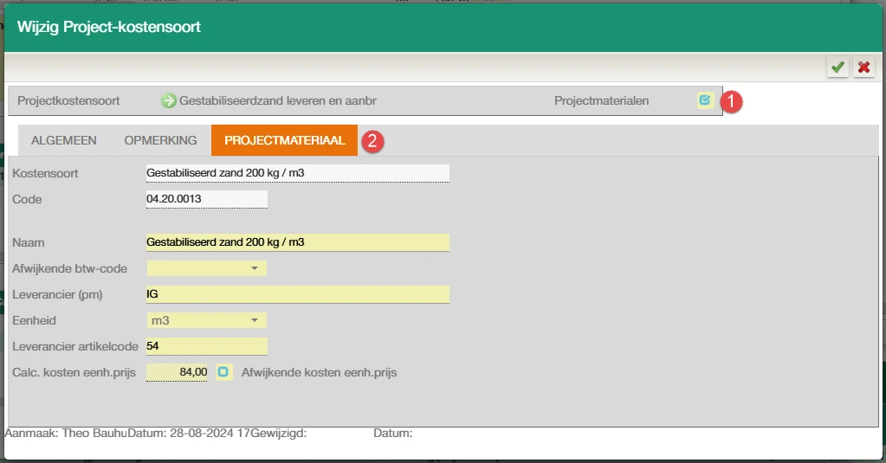
Task: Click the Gestabiliseerdzand leveren en aanbr text
Action: pos(277,100)
